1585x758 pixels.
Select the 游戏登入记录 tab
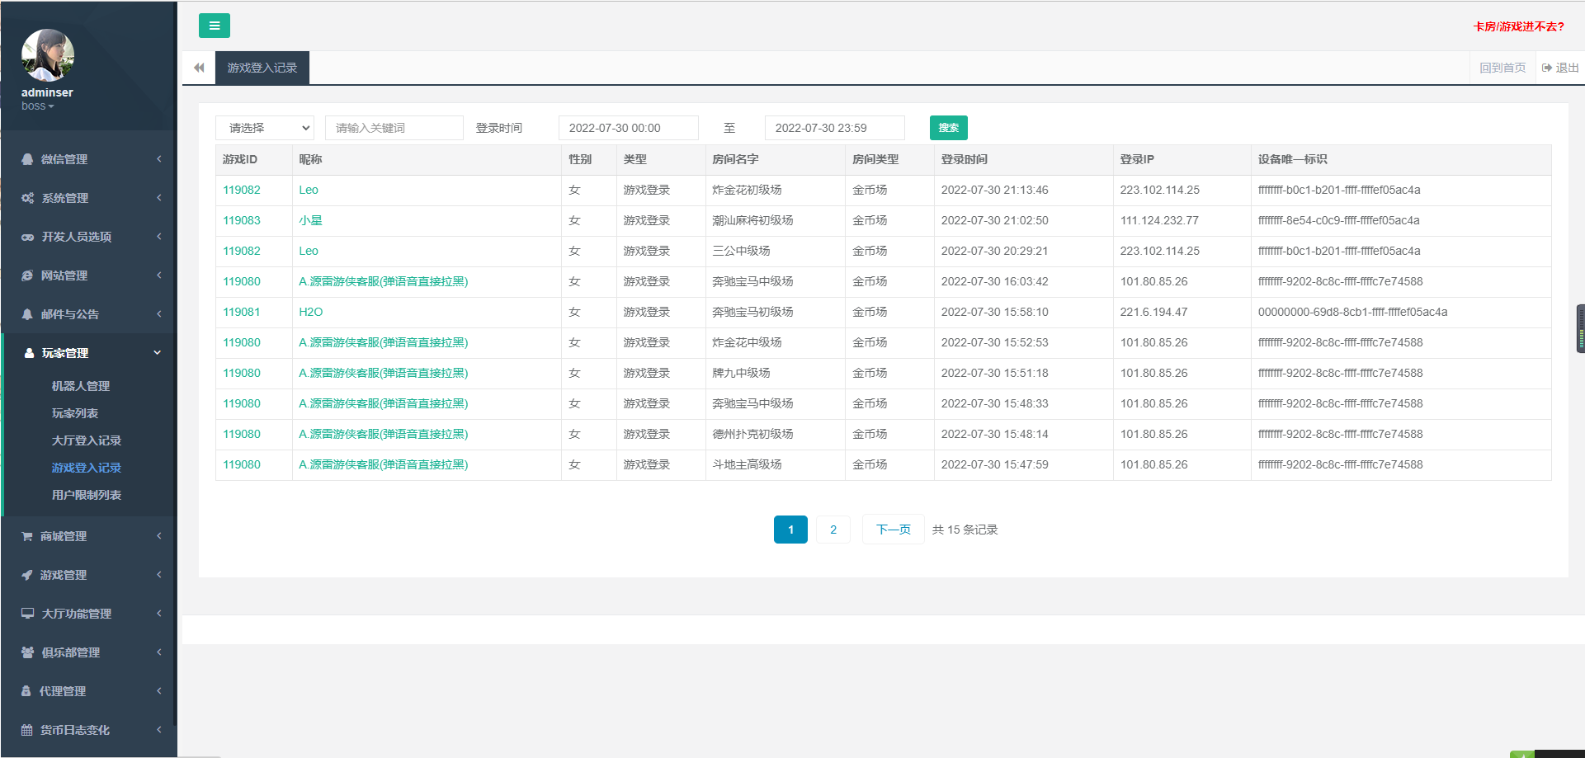tap(262, 68)
